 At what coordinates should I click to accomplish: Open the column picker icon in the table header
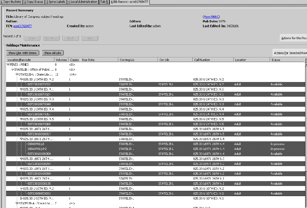pyautogui.click(x=305, y=60)
